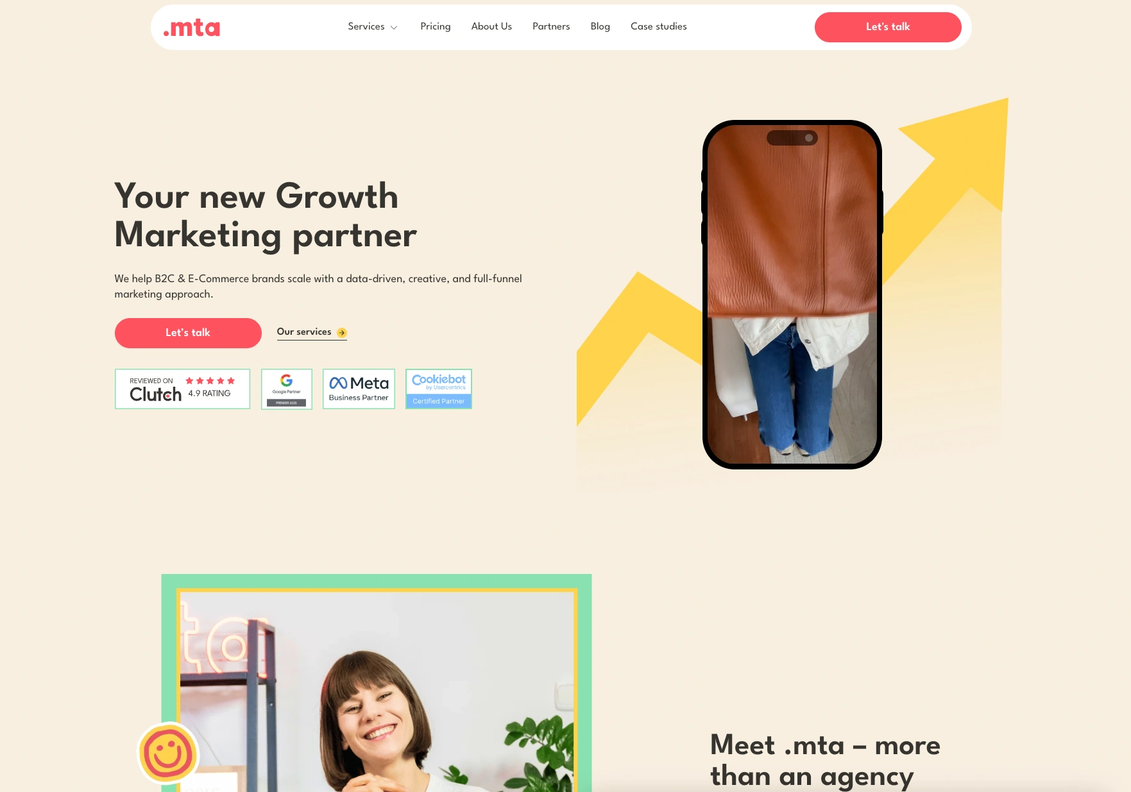Navigate to Partners
The image size is (1131, 792).
click(551, 26)
